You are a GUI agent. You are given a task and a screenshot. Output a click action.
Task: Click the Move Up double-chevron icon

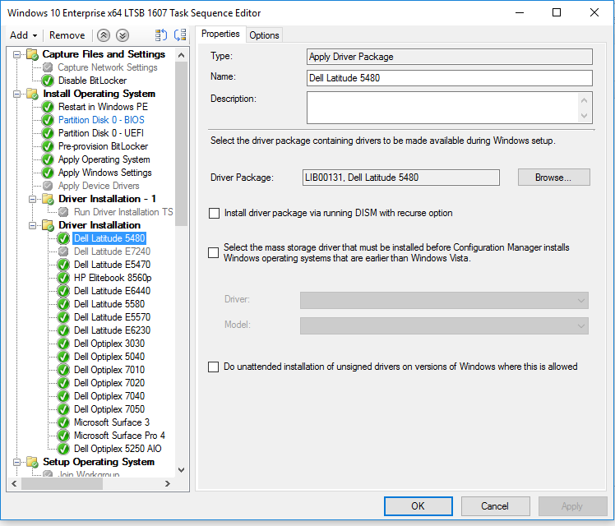pyautogui.click(x=104, y=35)
